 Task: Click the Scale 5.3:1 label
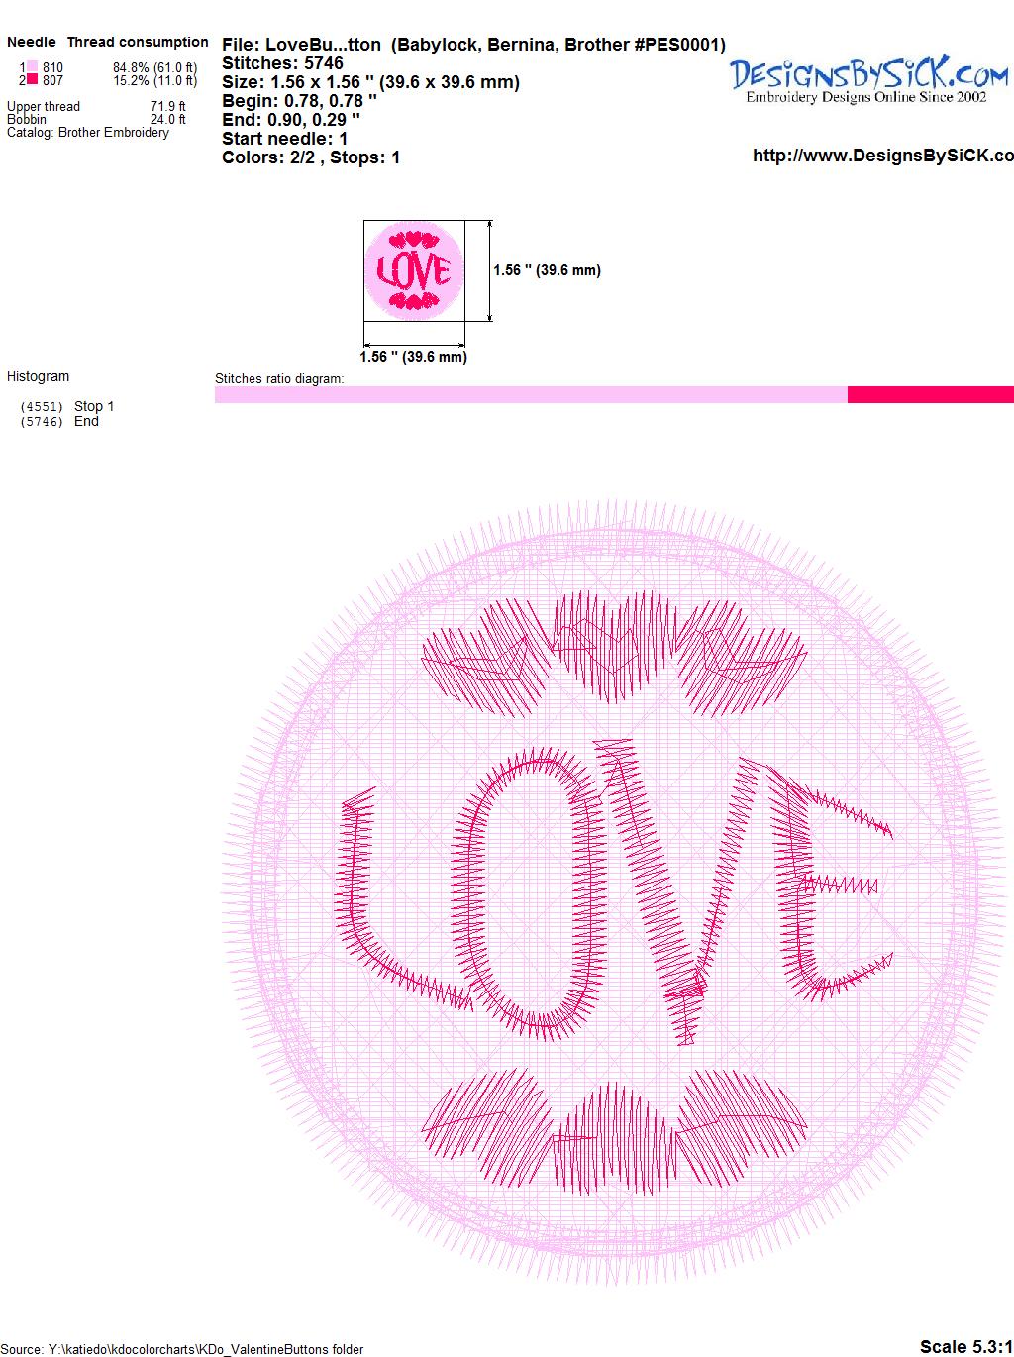tap(965, 1346)
